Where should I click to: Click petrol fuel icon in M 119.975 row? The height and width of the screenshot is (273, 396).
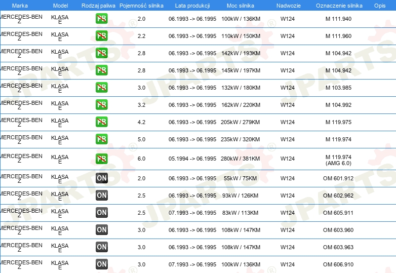101,122
